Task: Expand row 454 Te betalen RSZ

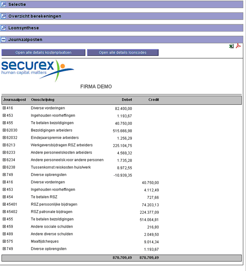Action: click(x=4, y=197)
